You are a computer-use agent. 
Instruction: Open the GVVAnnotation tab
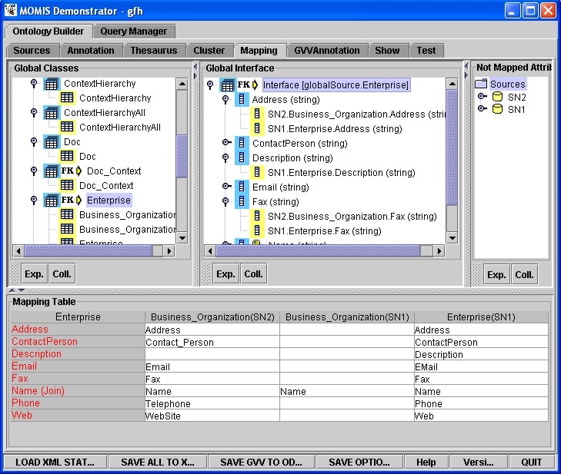327,51
